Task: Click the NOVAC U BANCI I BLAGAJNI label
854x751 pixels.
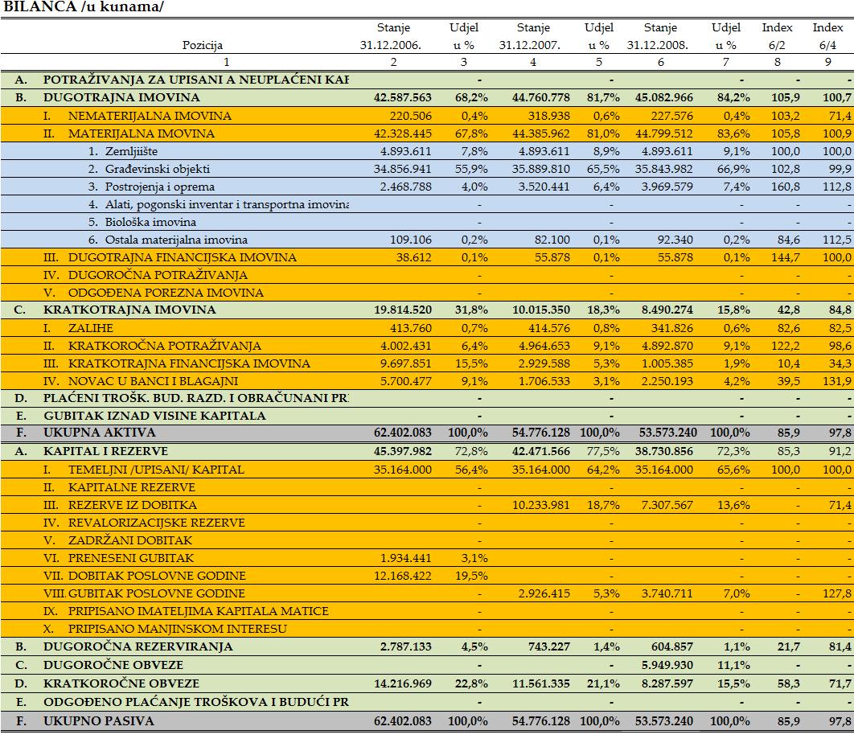Action: pyautogui.click(x=153, y=380)
